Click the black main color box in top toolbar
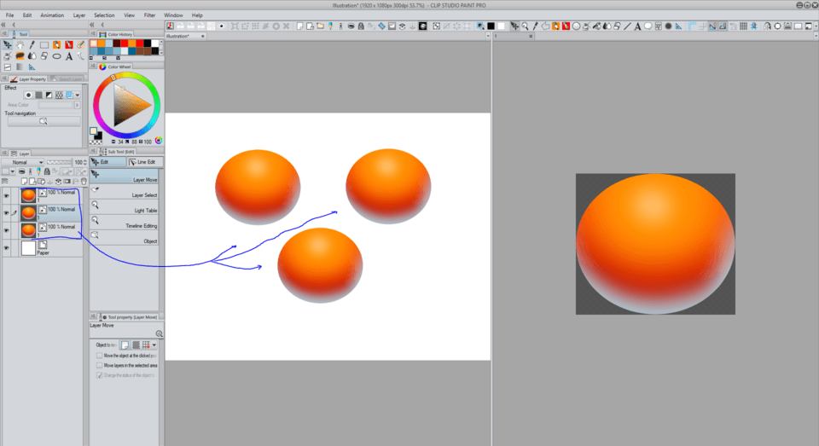This screenshot has height=446, width=819. point(491,26)
